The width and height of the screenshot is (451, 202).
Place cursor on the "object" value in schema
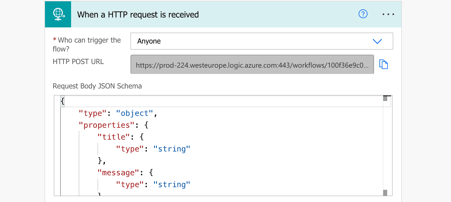pos(135,113)
